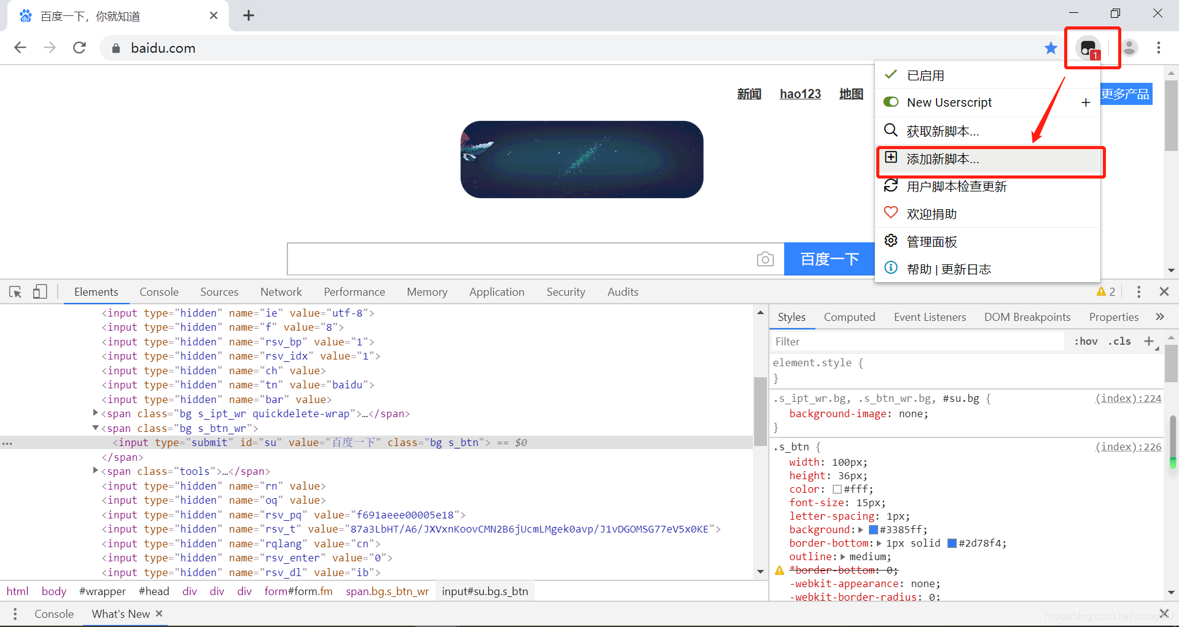Switch to the Console tab
This screenshot has height=627, width=1179.
click(159, 292)
